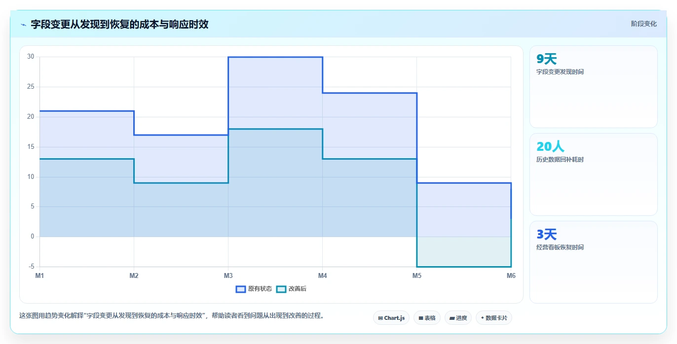The image size is (677, 344).
Task: Click the Chart.js tag
Action: [391, 318]
